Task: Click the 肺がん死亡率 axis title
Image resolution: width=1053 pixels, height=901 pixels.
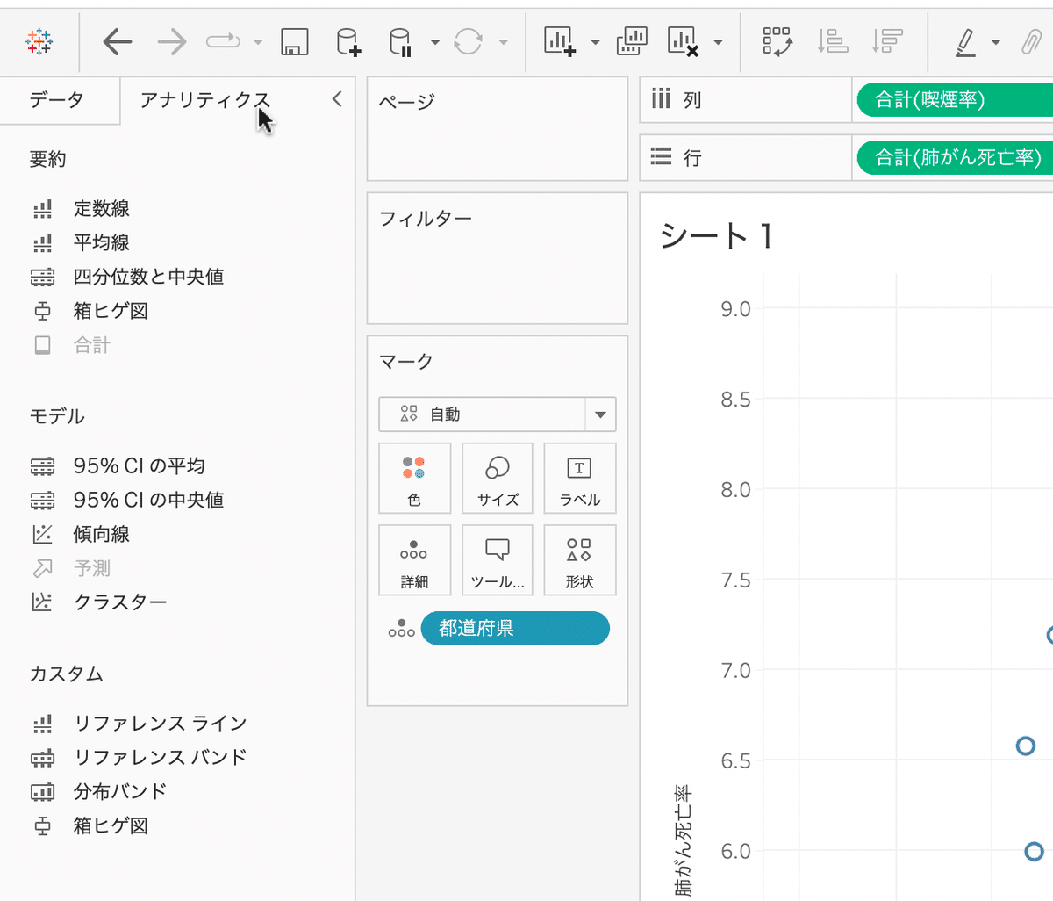Action: (684, 840)
